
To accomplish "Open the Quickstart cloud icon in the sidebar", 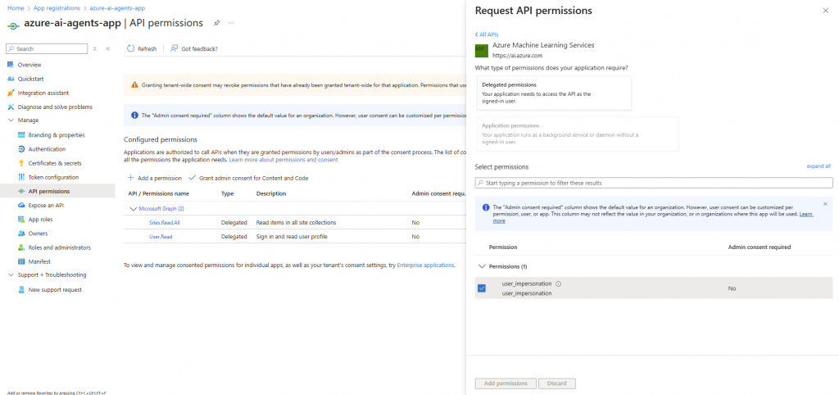I will point(11,79).
